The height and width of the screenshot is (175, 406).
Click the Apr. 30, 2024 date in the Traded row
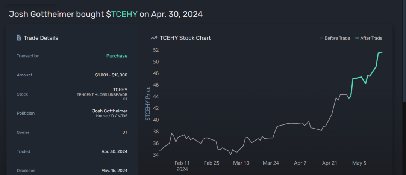tap(114, 151)
